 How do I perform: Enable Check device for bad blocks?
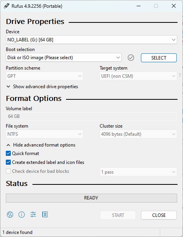coord(8,171)
